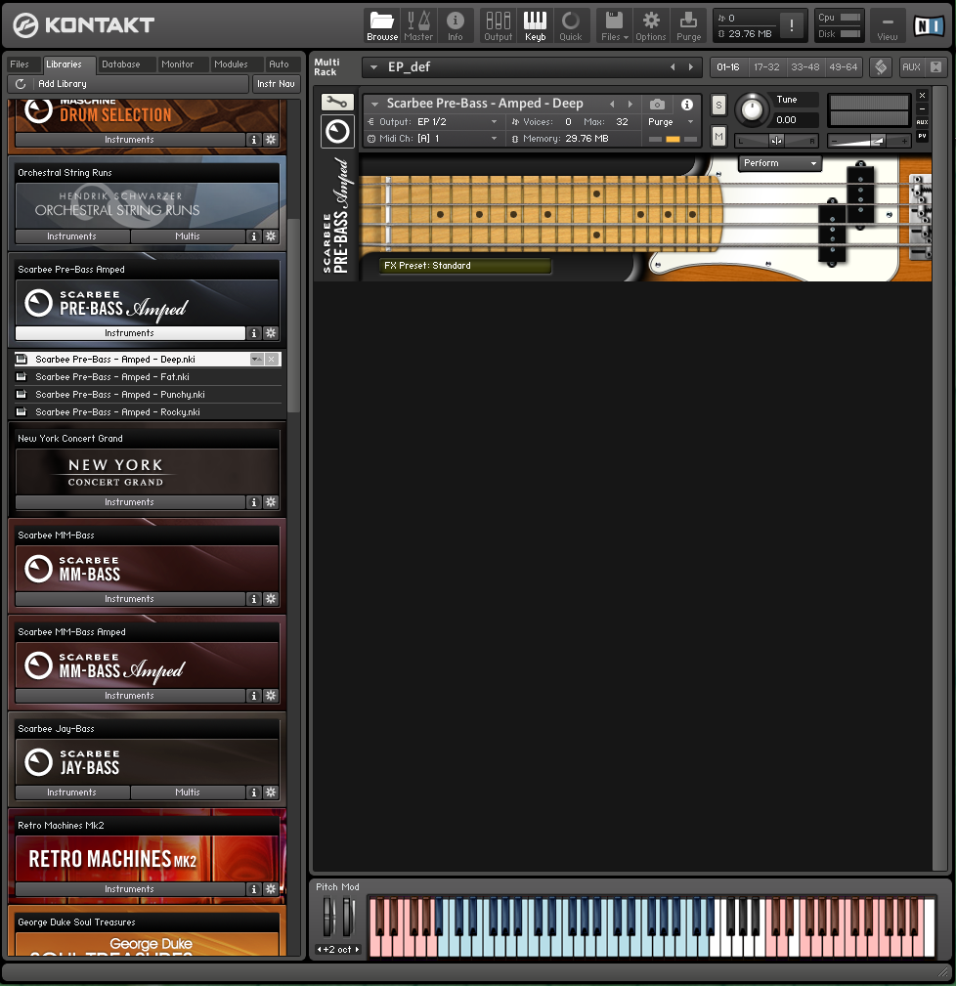
Task: Show the Info pane icon
Action: click(x=456, y=26)
